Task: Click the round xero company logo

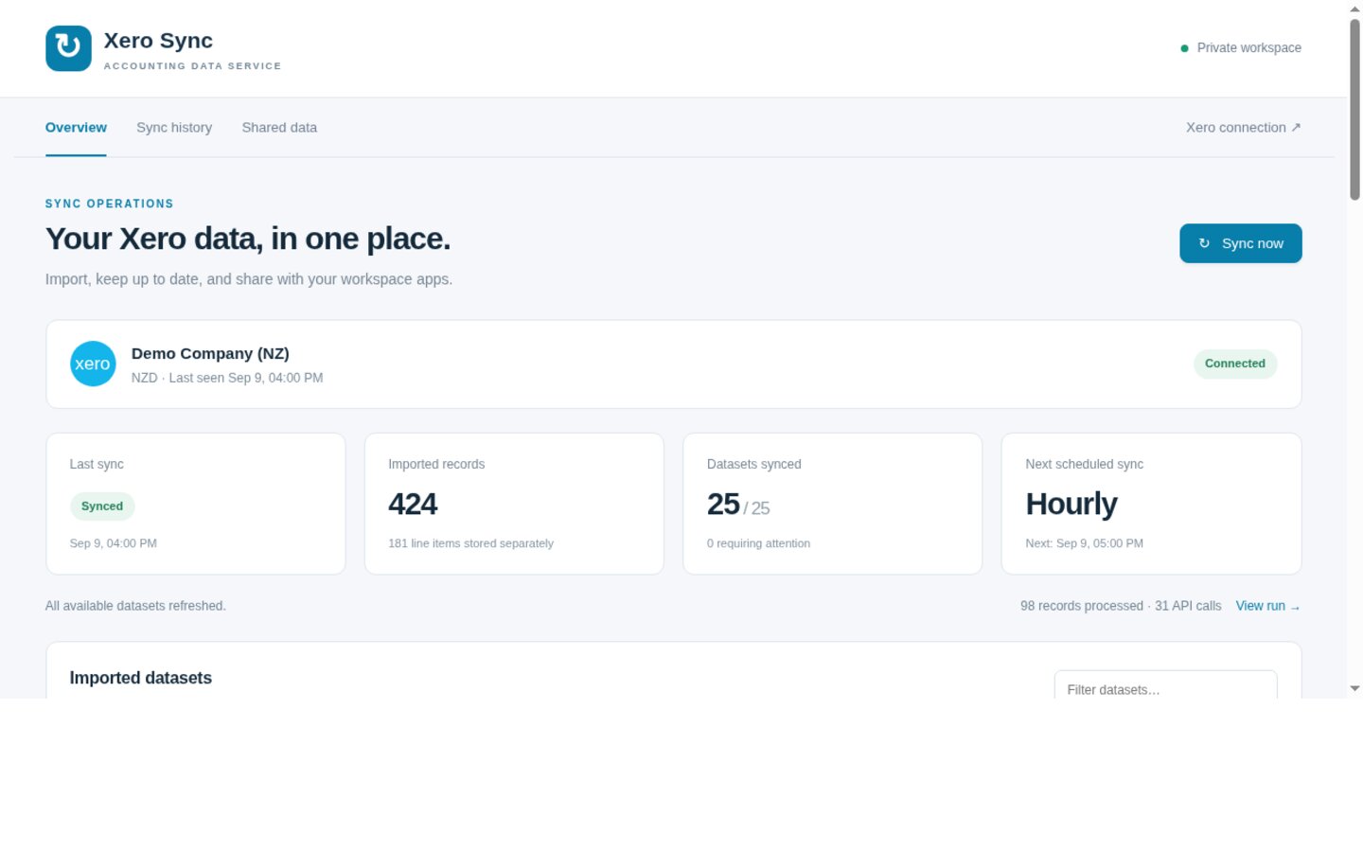Action: [93, 364]
